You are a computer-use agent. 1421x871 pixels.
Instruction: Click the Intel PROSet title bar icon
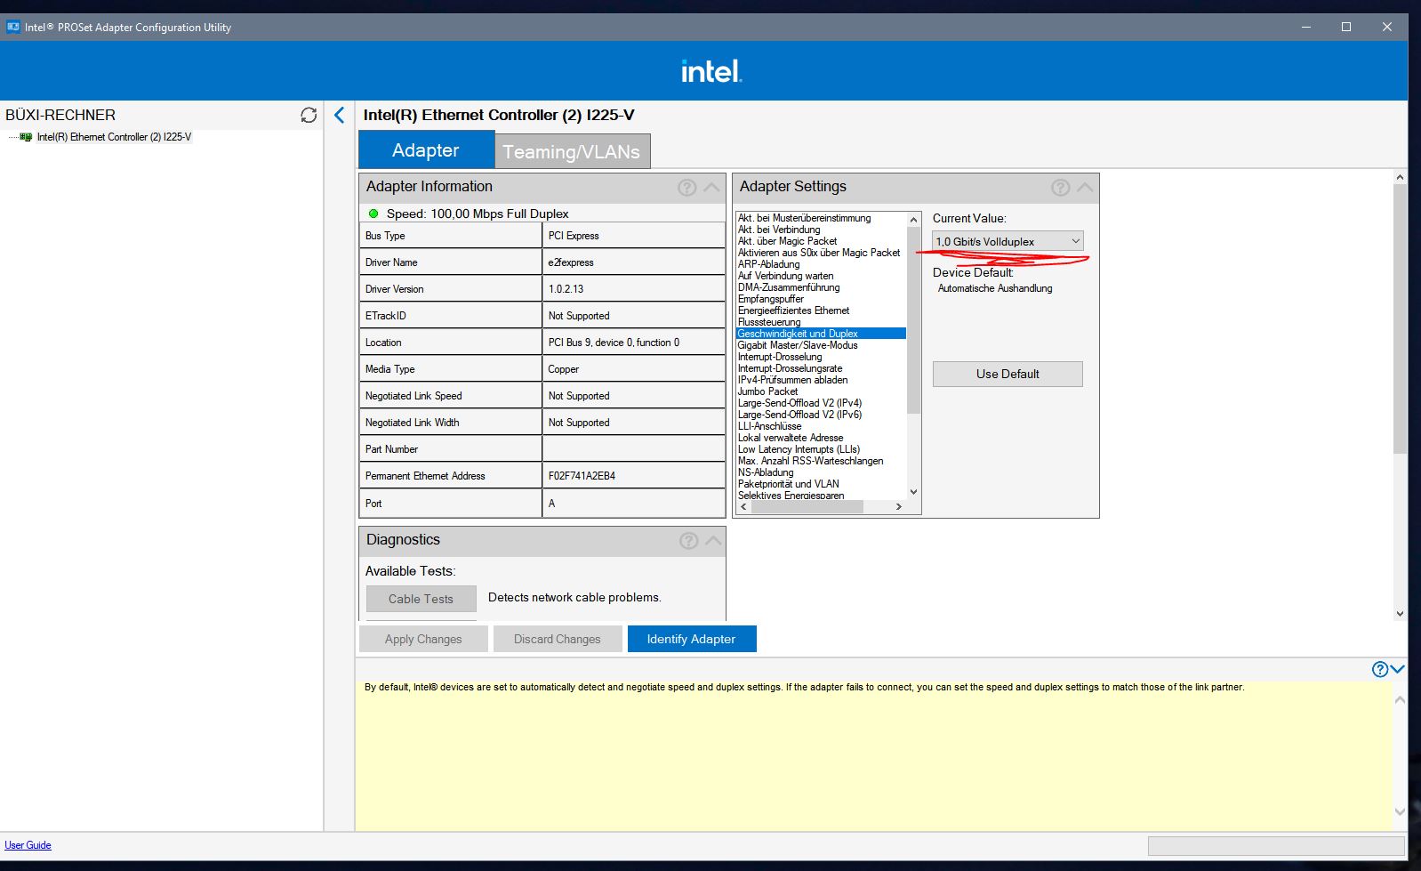click(x=13, y=27)
